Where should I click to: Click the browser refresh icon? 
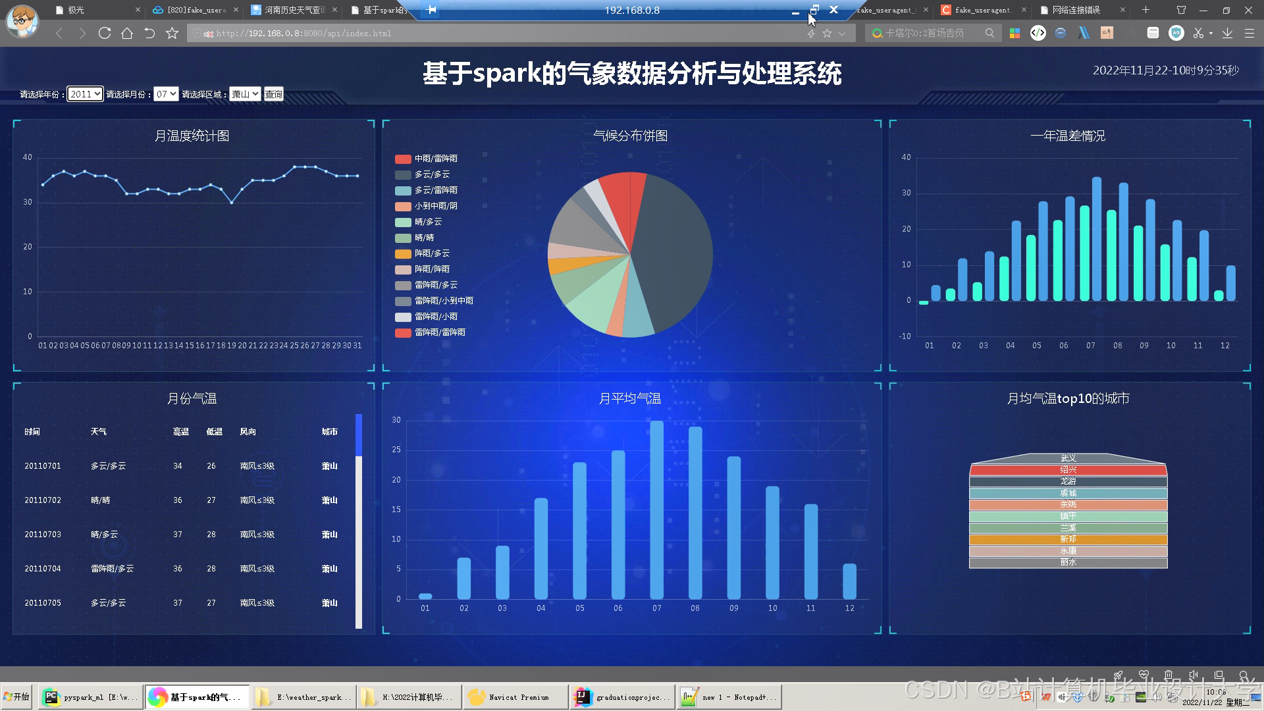coord(104,33)
